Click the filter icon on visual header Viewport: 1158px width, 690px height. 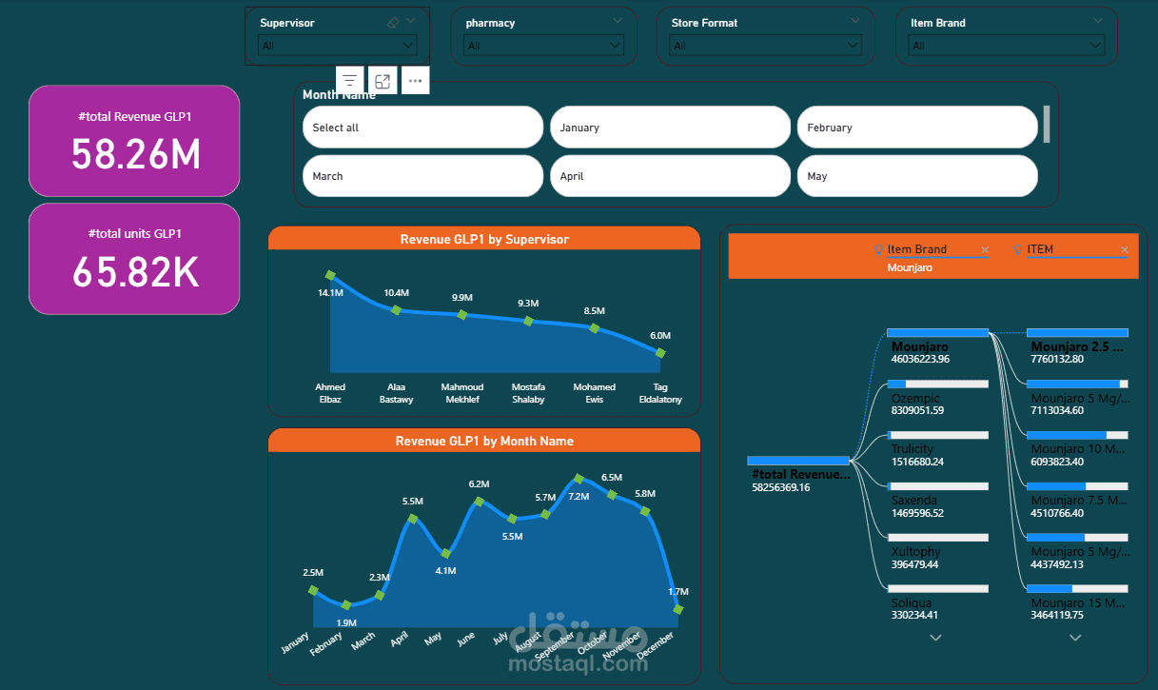click(x=350, y=81)
